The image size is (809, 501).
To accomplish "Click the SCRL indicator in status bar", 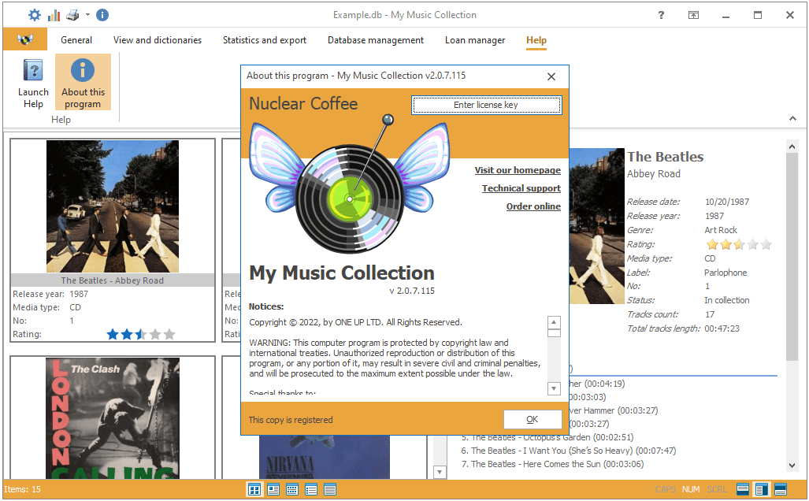I will click(717, 489).
